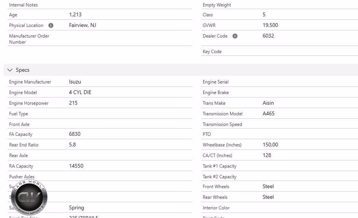Click the Wheelbase value 150.00
358x218 pixels.
coord(270,145)
